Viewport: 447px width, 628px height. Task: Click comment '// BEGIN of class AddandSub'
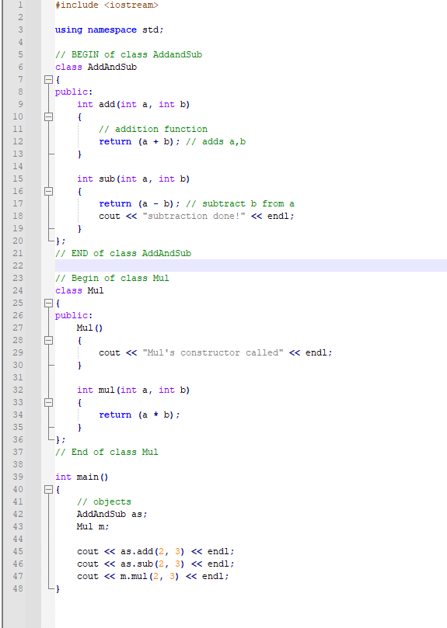pyautogui.click(x=129, y=54)
